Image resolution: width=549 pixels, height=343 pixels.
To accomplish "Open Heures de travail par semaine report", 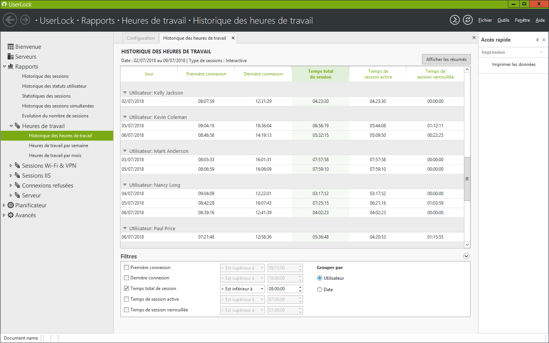I will click(x=58, y=146).
